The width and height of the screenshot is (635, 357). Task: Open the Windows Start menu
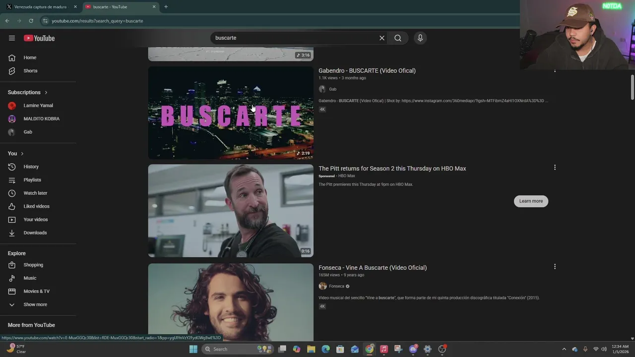click(x=193, y=349)
